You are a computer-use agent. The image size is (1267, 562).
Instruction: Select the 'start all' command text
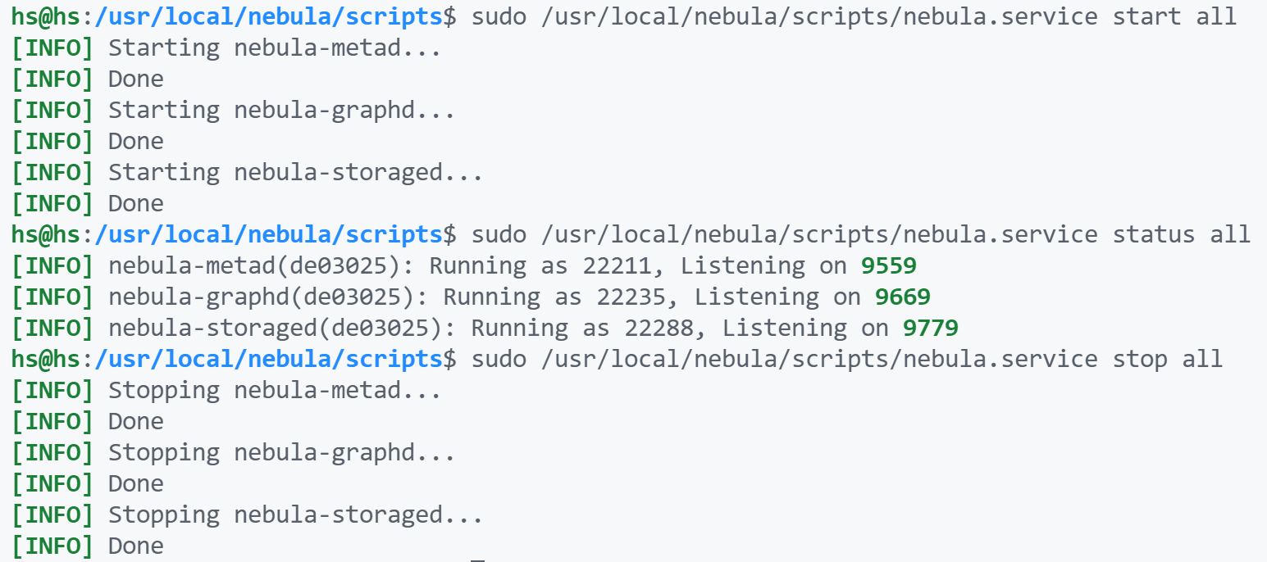pos(1174,15)
